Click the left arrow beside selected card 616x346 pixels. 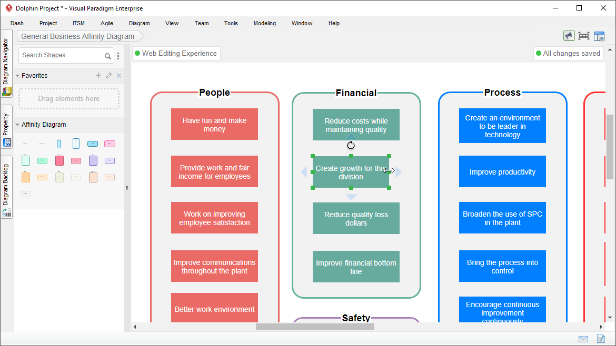(x=303, y=172)
